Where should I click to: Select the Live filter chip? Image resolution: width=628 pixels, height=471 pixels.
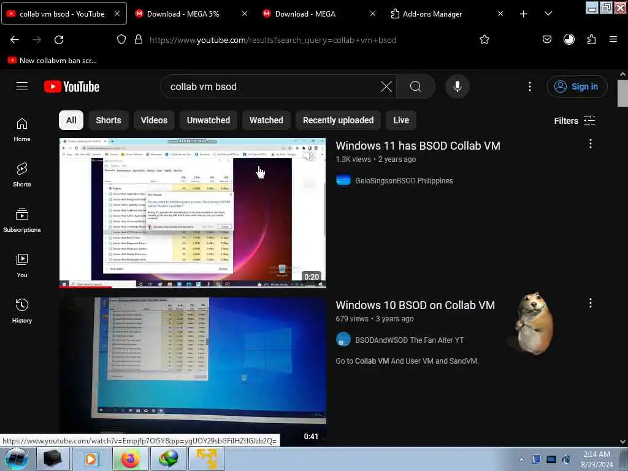[x=401, y=120]
